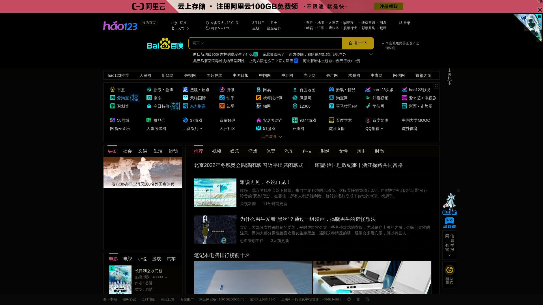The width and height of the screenshot is (543, 305).
Task: Close the top Aliyun ad banner
Action: (540, 10)
